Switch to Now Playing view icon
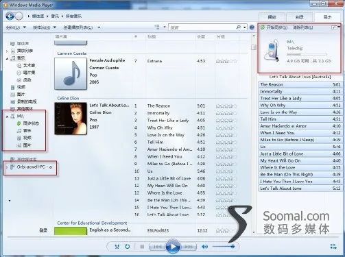345x257 pixels. tap(333, 246)
